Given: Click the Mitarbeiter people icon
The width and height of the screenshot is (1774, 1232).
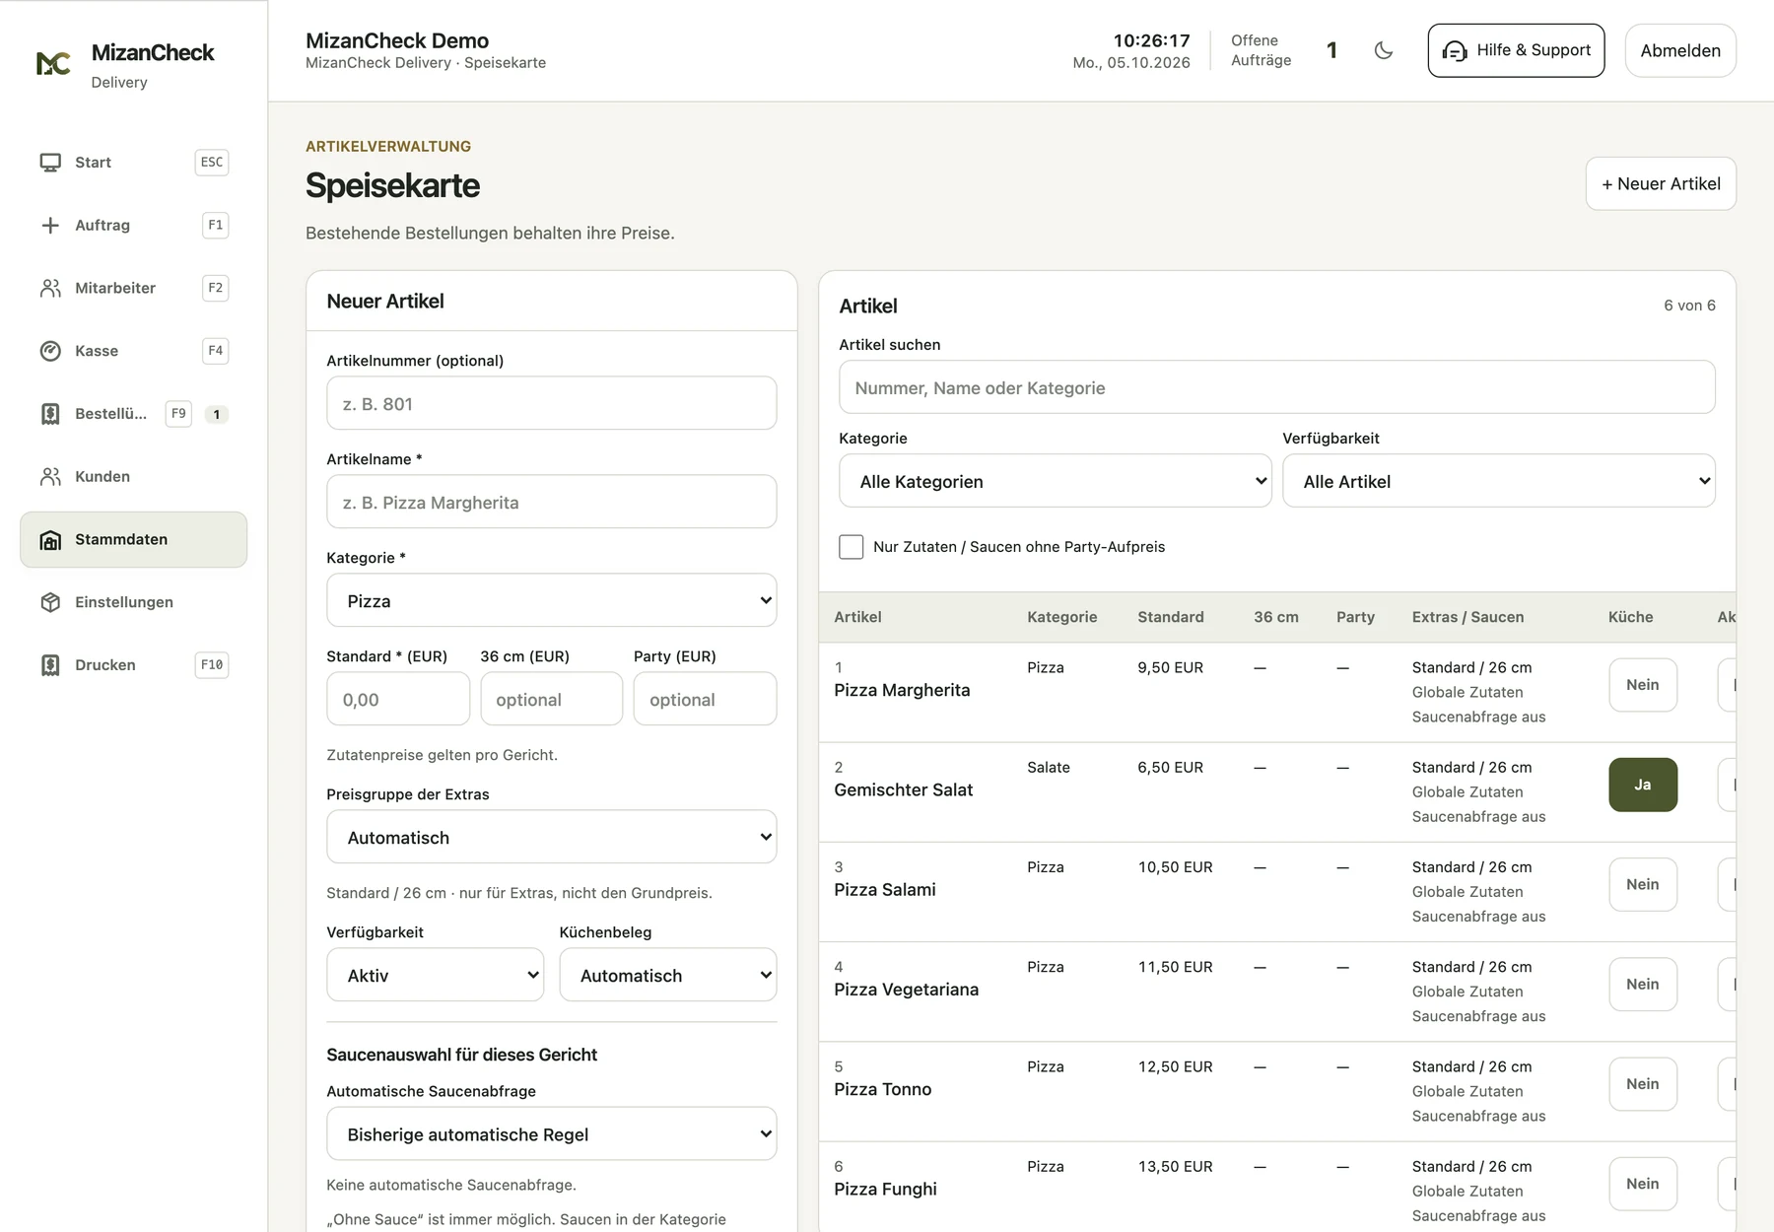Looking at the screenshot, I should 50,288.
